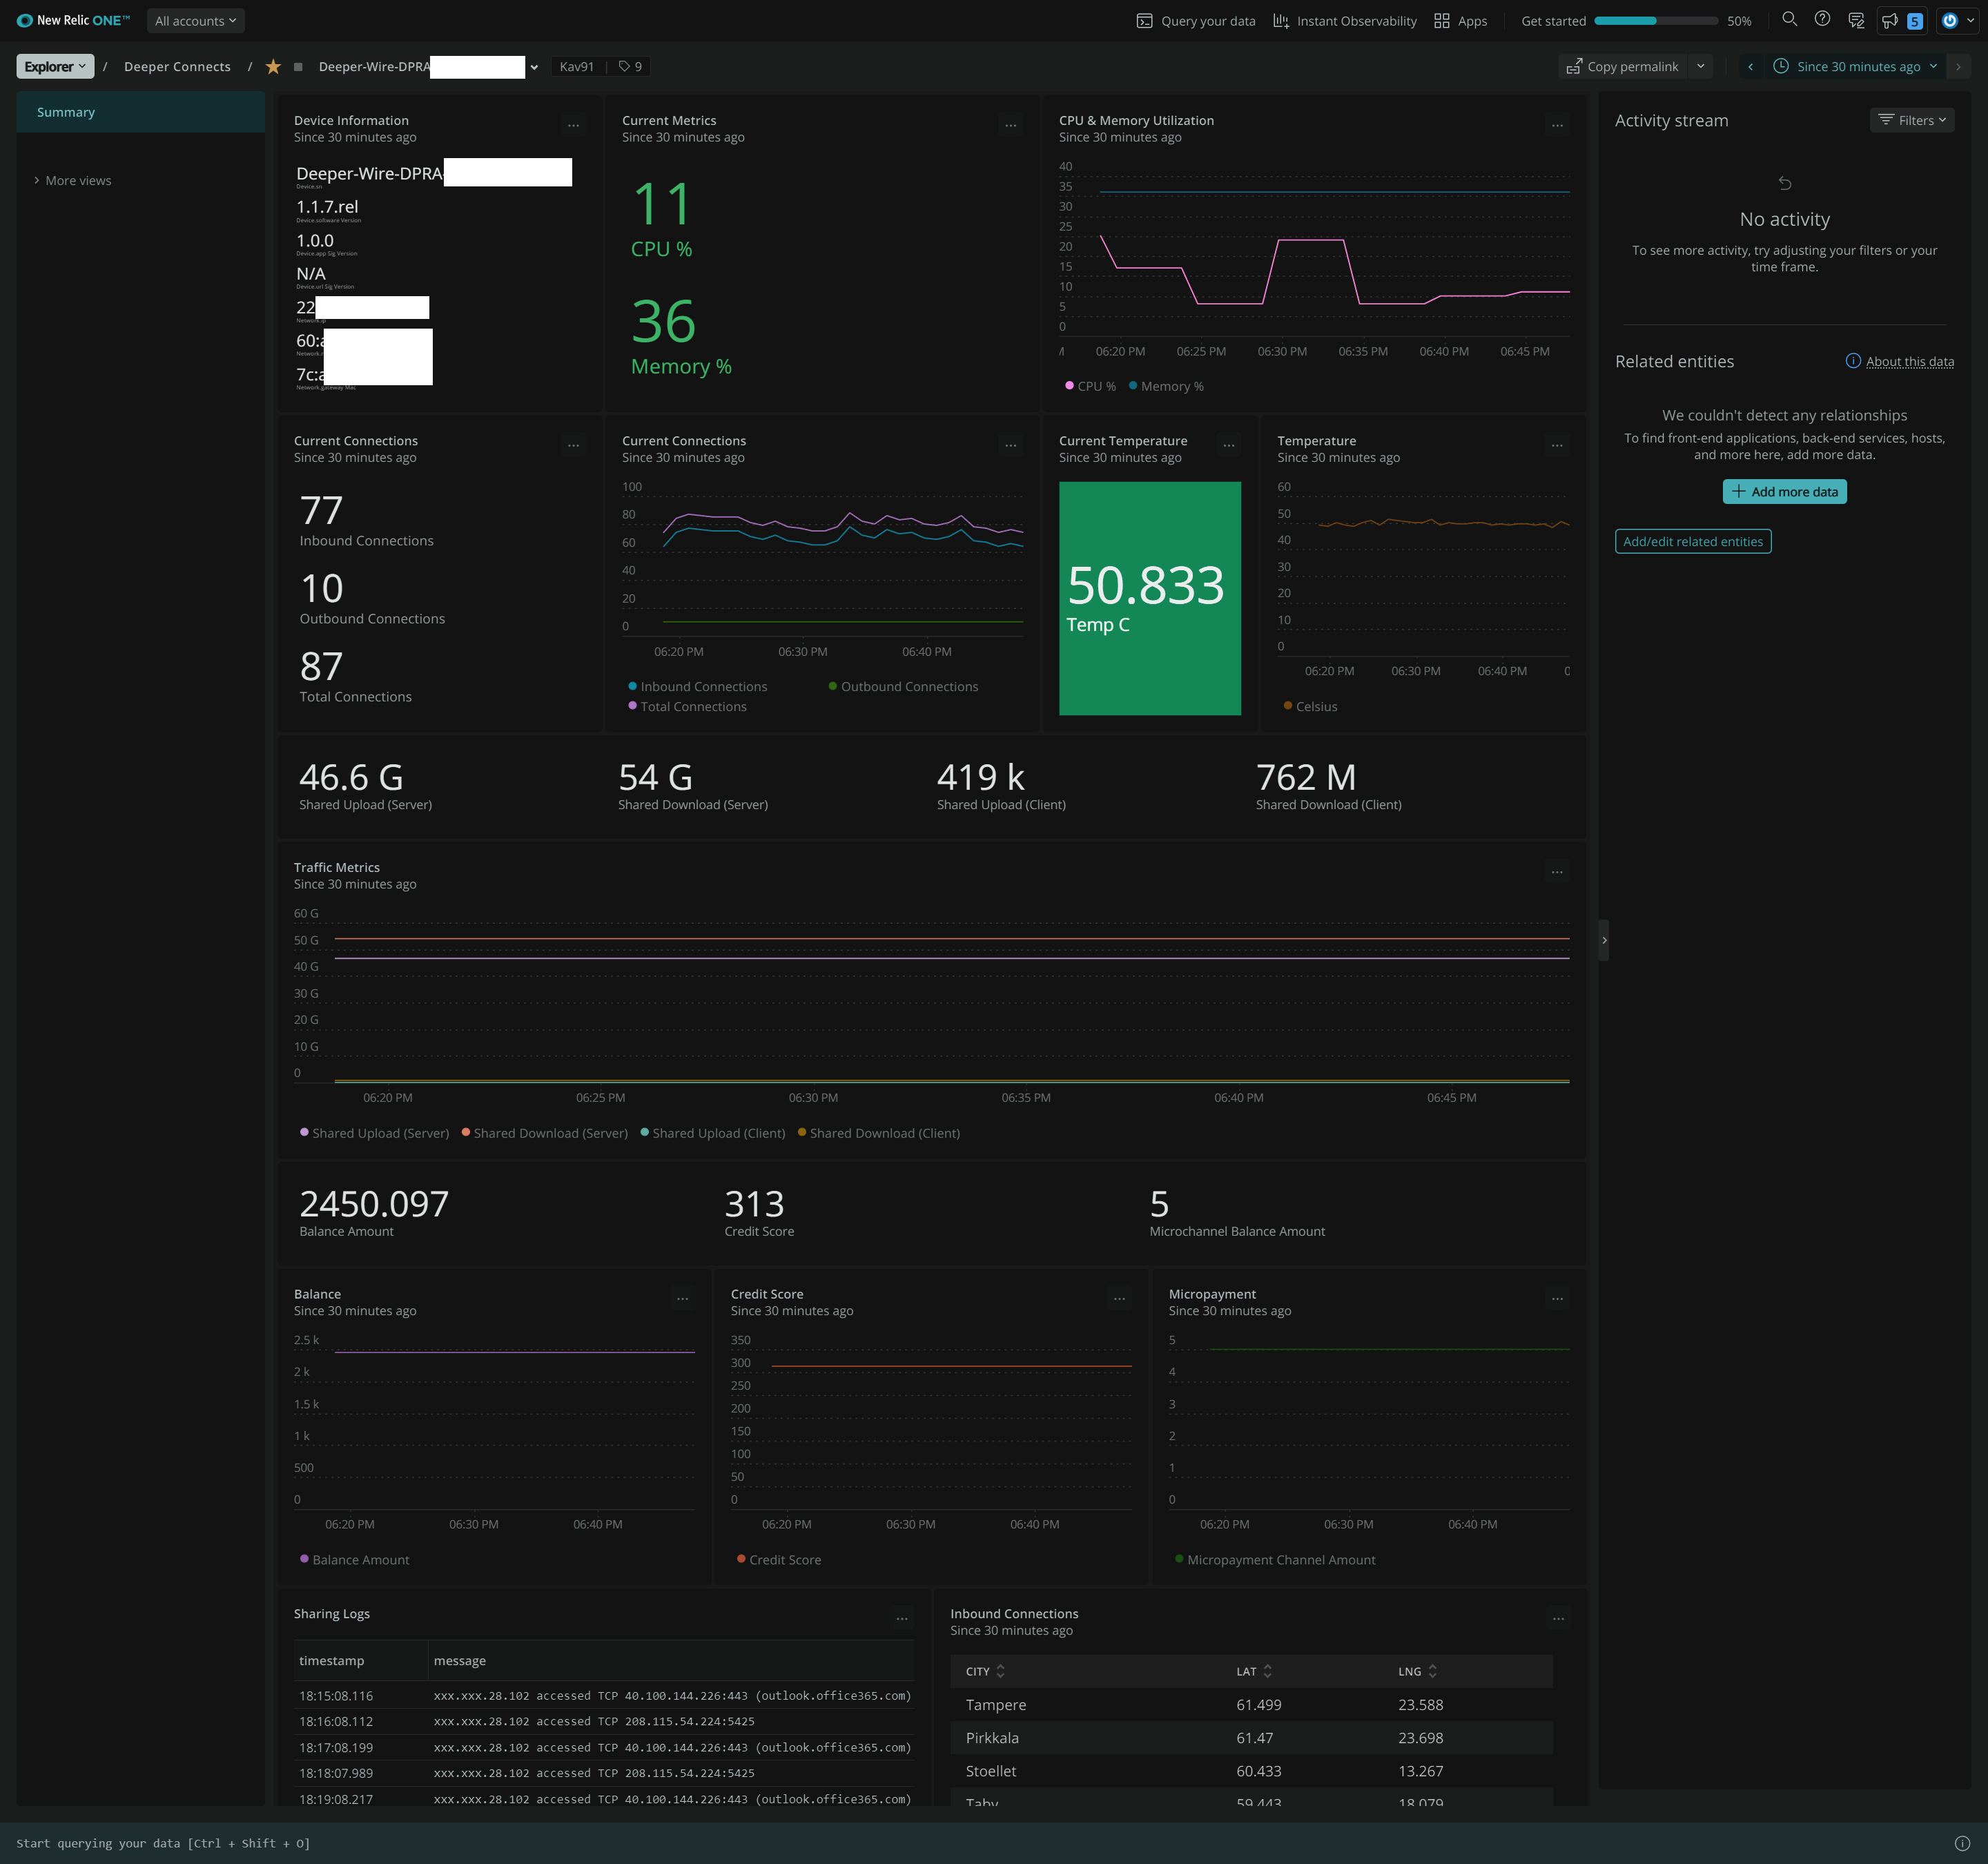This screenshot has width=1988, height=1864.
Task: Open the Explorer dropdown
Action: click(x=55, y=66)
